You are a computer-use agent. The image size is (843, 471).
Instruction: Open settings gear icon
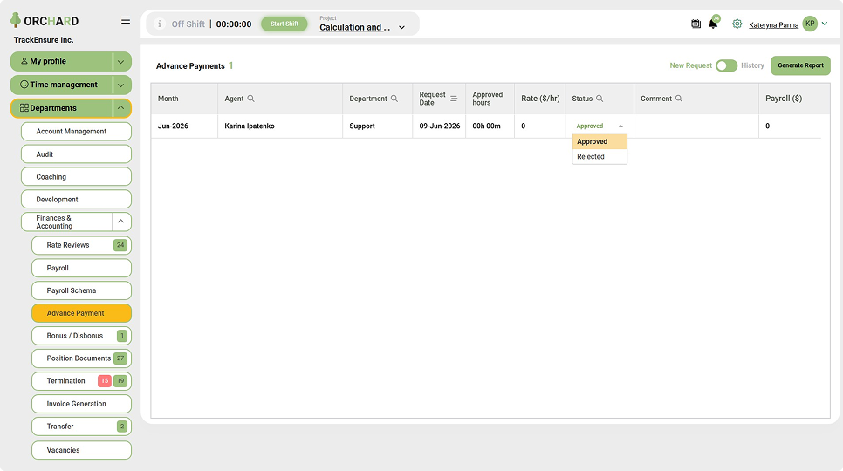(x=737, y=24)
